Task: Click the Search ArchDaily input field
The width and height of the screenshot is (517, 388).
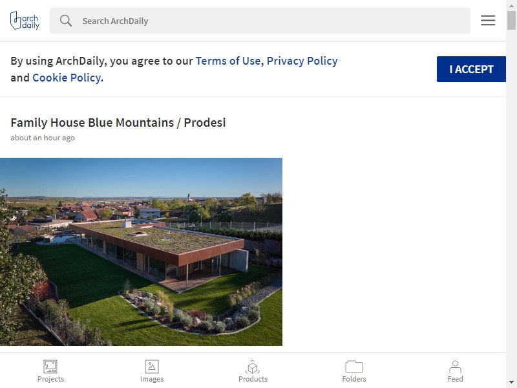Action: pos(271,21)
